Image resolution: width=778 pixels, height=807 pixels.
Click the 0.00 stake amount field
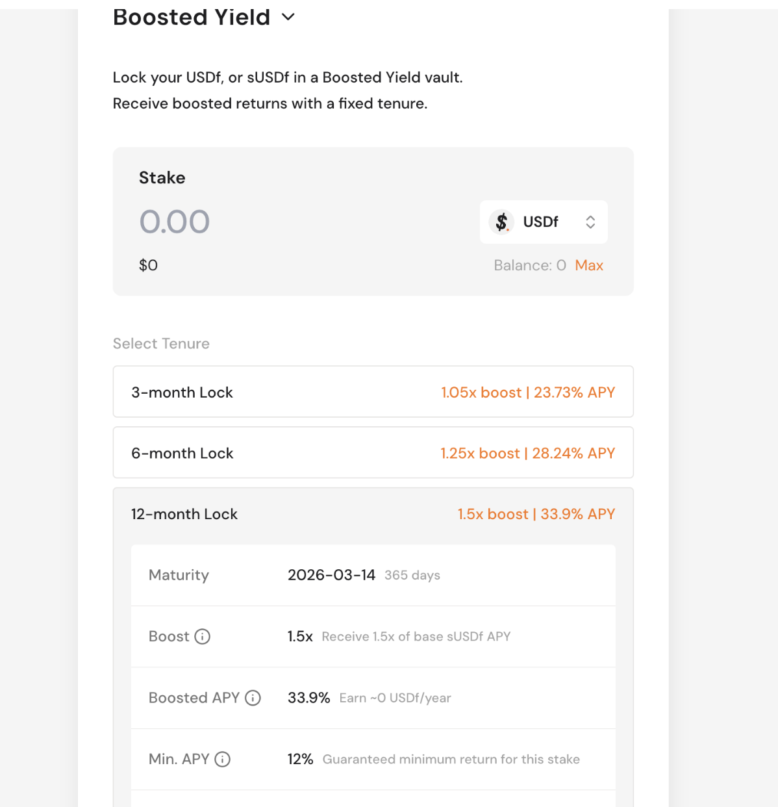175,222
